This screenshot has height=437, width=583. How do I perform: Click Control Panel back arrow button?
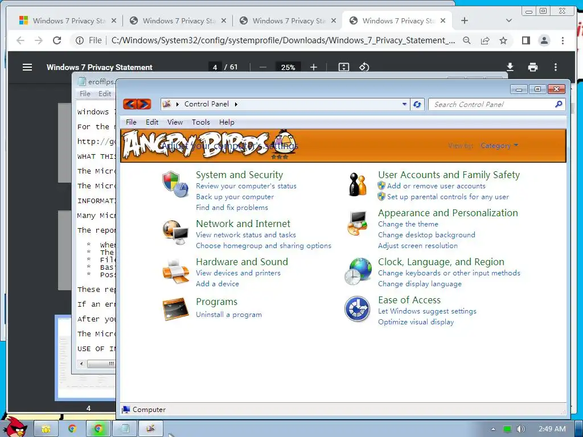(x=130, y=104)
